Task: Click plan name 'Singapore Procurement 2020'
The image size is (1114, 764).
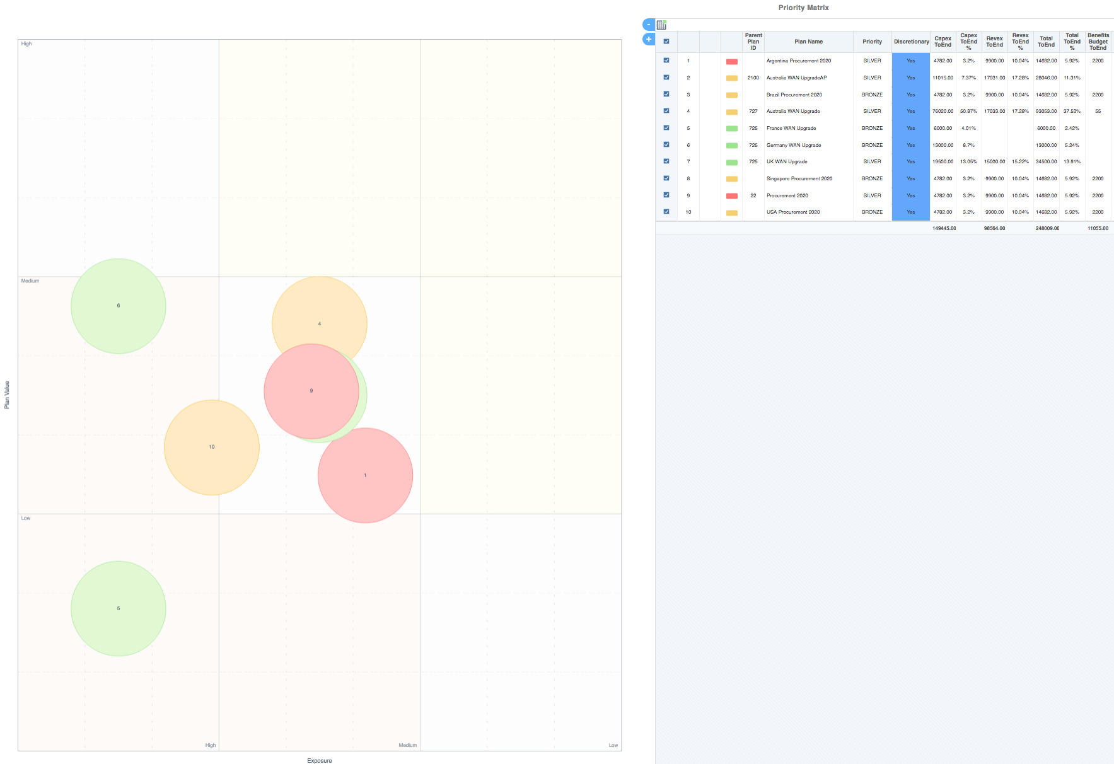Action: click(x=799, y=179)
